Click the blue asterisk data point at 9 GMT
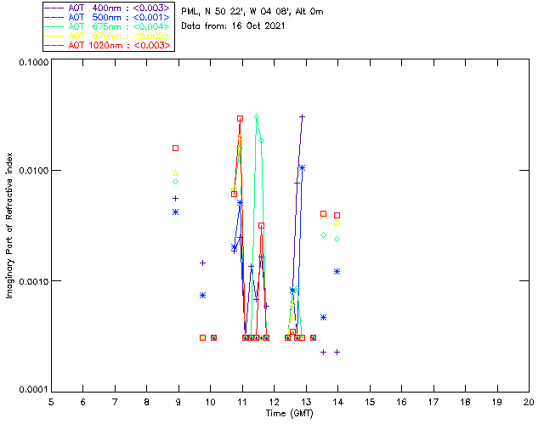This screenshot has height=435, width=544. click(x=176, y=212)
